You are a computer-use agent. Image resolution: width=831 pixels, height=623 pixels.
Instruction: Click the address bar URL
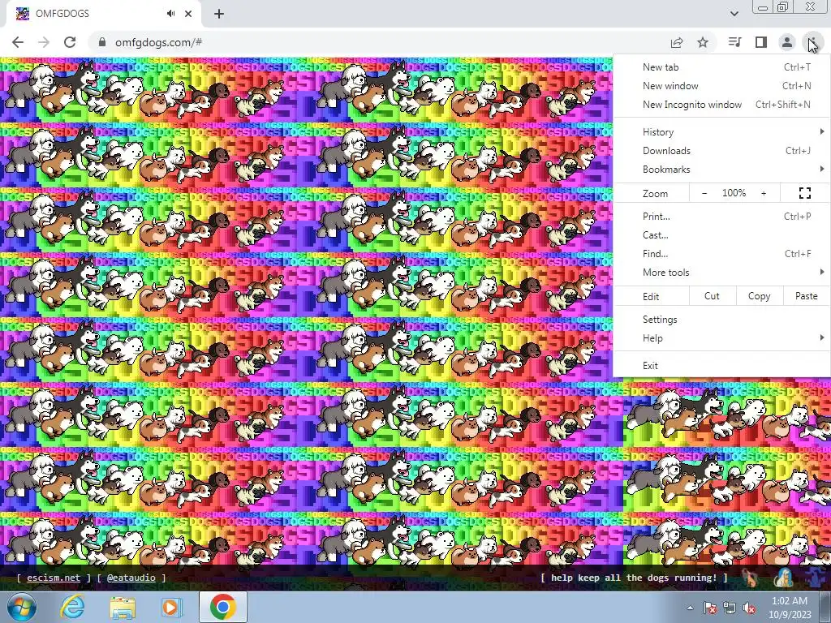tap(158, 42)
